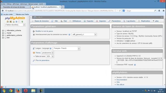Switch to the Paramètres de la base de données tab
The image size is (166, 93).
pyautogui.click(x=16, y=7)
